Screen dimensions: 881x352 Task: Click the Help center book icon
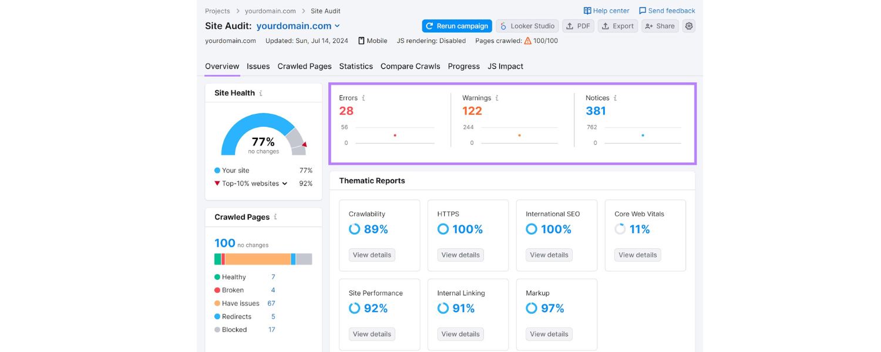click(x=587, y=11)
